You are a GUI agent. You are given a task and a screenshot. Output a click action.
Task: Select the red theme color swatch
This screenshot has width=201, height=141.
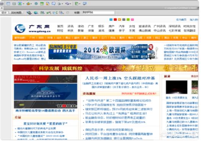(115, 19)
